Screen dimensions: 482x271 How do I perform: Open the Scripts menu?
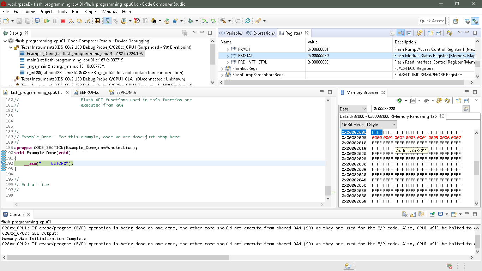click(x=90, y=11)
